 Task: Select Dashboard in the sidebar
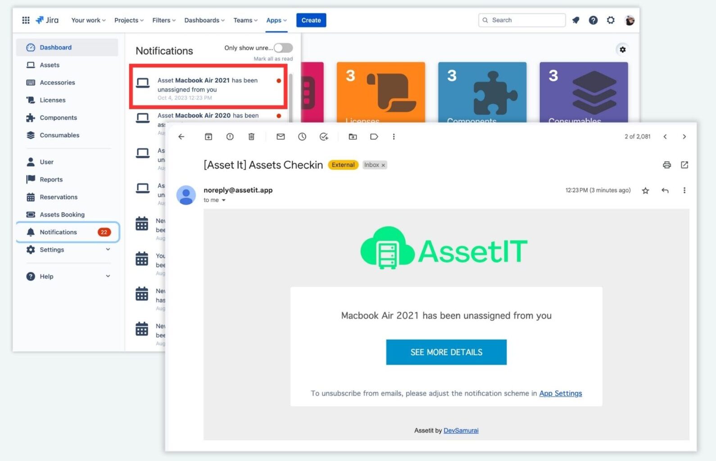[67, 47]
